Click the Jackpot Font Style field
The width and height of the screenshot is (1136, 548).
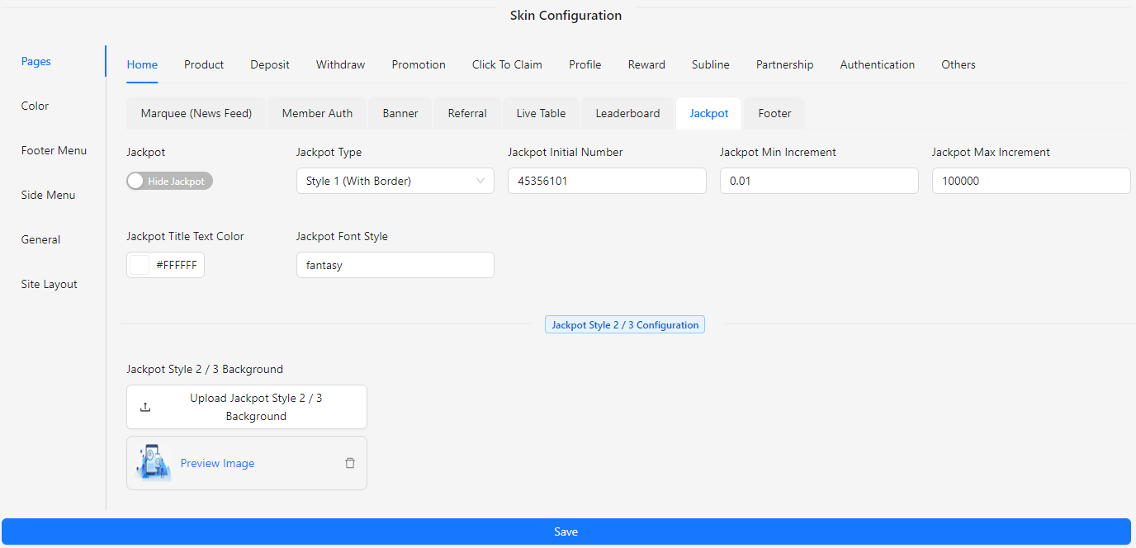395,266
